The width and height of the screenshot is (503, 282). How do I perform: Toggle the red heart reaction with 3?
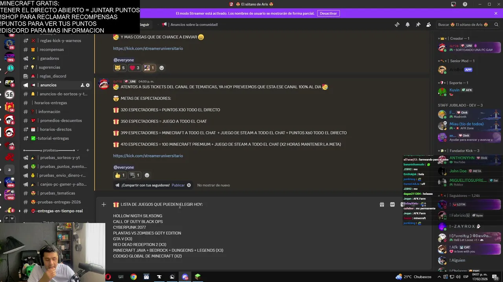[x=134, y=68]
